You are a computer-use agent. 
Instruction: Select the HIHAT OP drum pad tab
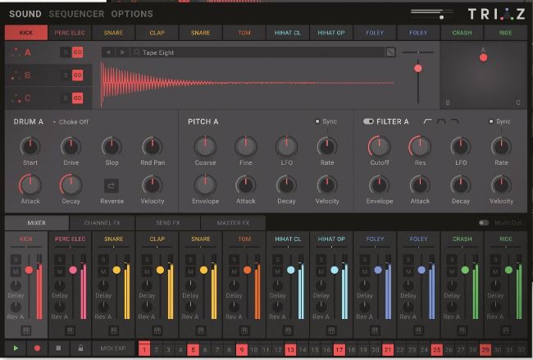click(x=331, y=33)
